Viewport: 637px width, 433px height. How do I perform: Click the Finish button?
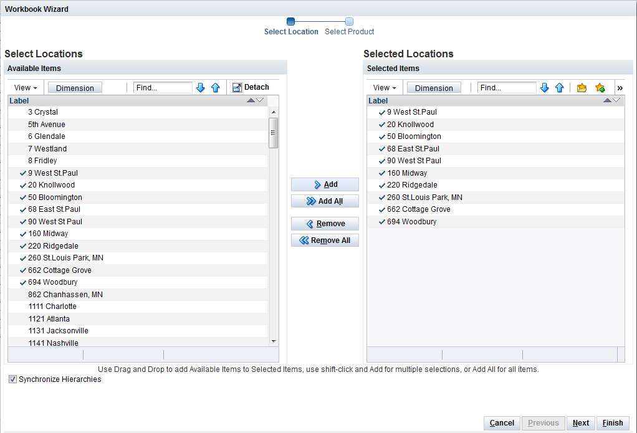click(613, 423)
